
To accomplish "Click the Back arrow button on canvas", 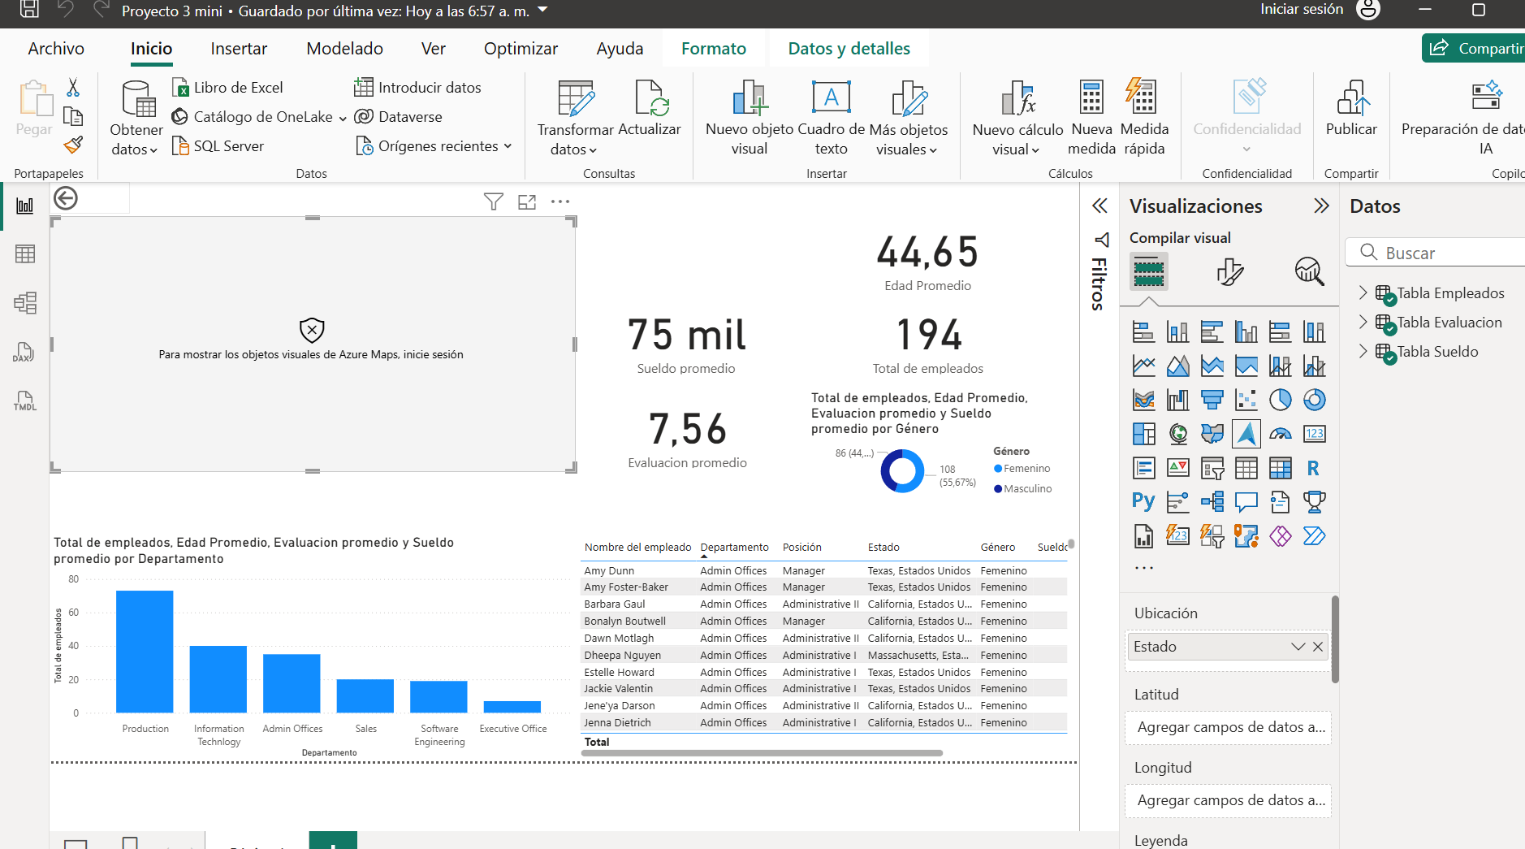I will 66,198.
